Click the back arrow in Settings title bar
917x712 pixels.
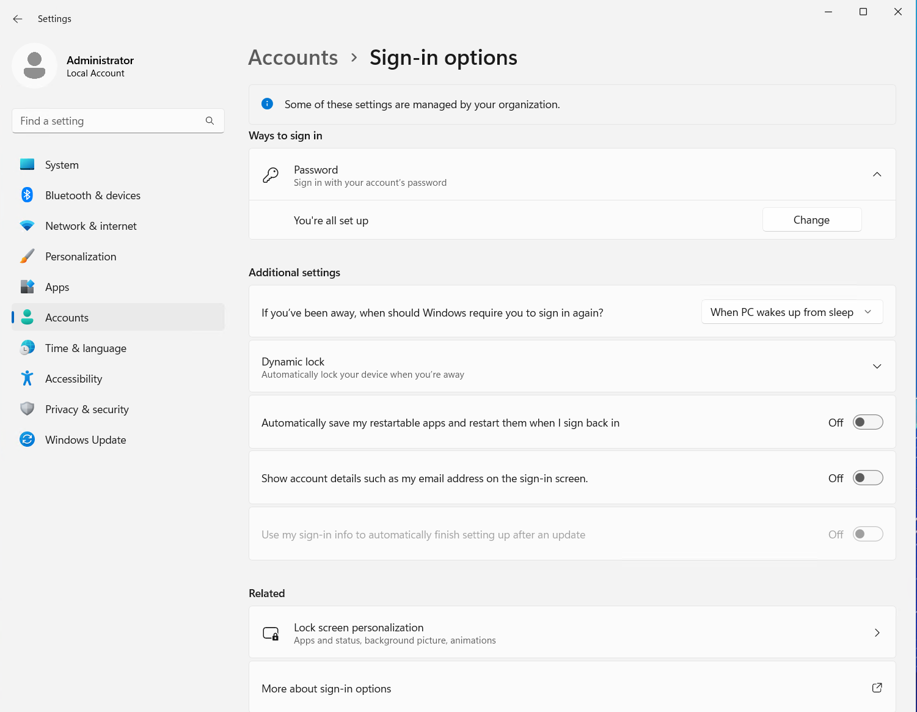click(x=18, y=19)
